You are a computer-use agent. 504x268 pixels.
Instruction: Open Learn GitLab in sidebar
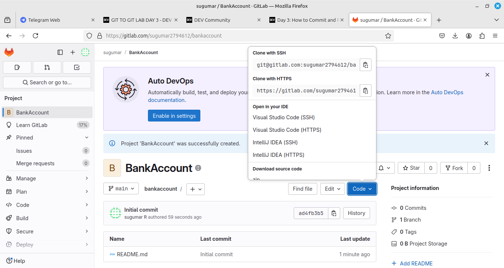[47, 125]
